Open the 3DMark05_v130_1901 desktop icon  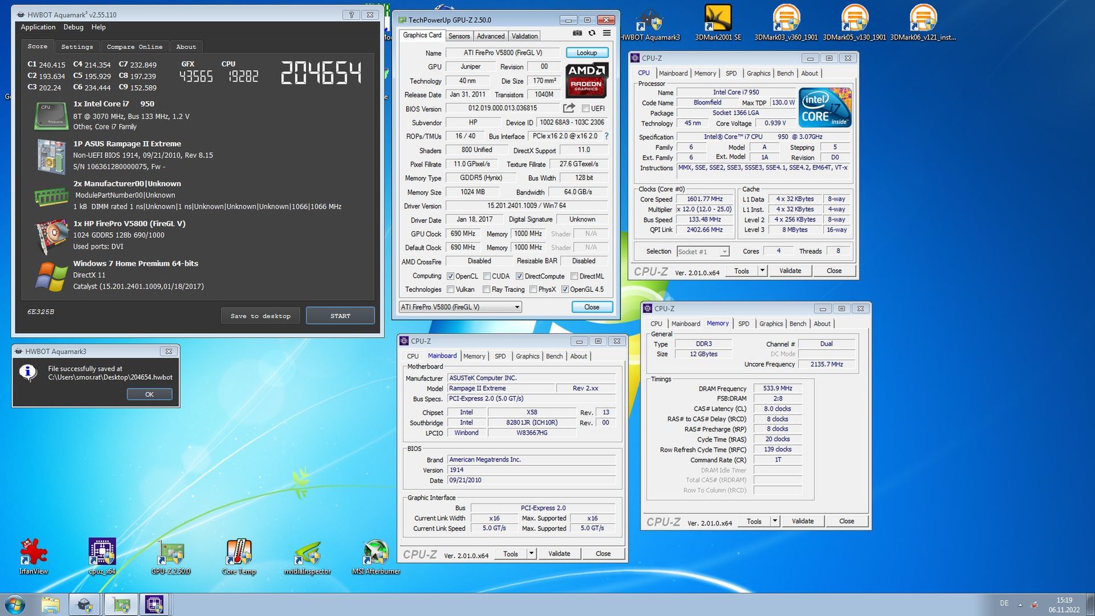(x=854, y=23)
